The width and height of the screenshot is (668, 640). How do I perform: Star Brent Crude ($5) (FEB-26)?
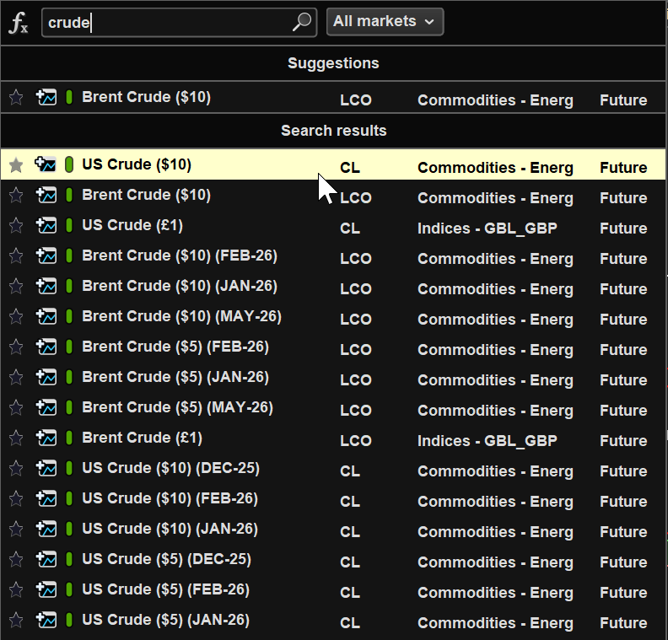pyautogui.click(x=16, y=347)
